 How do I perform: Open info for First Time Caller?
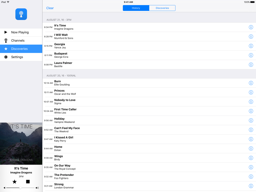(251, 111)
